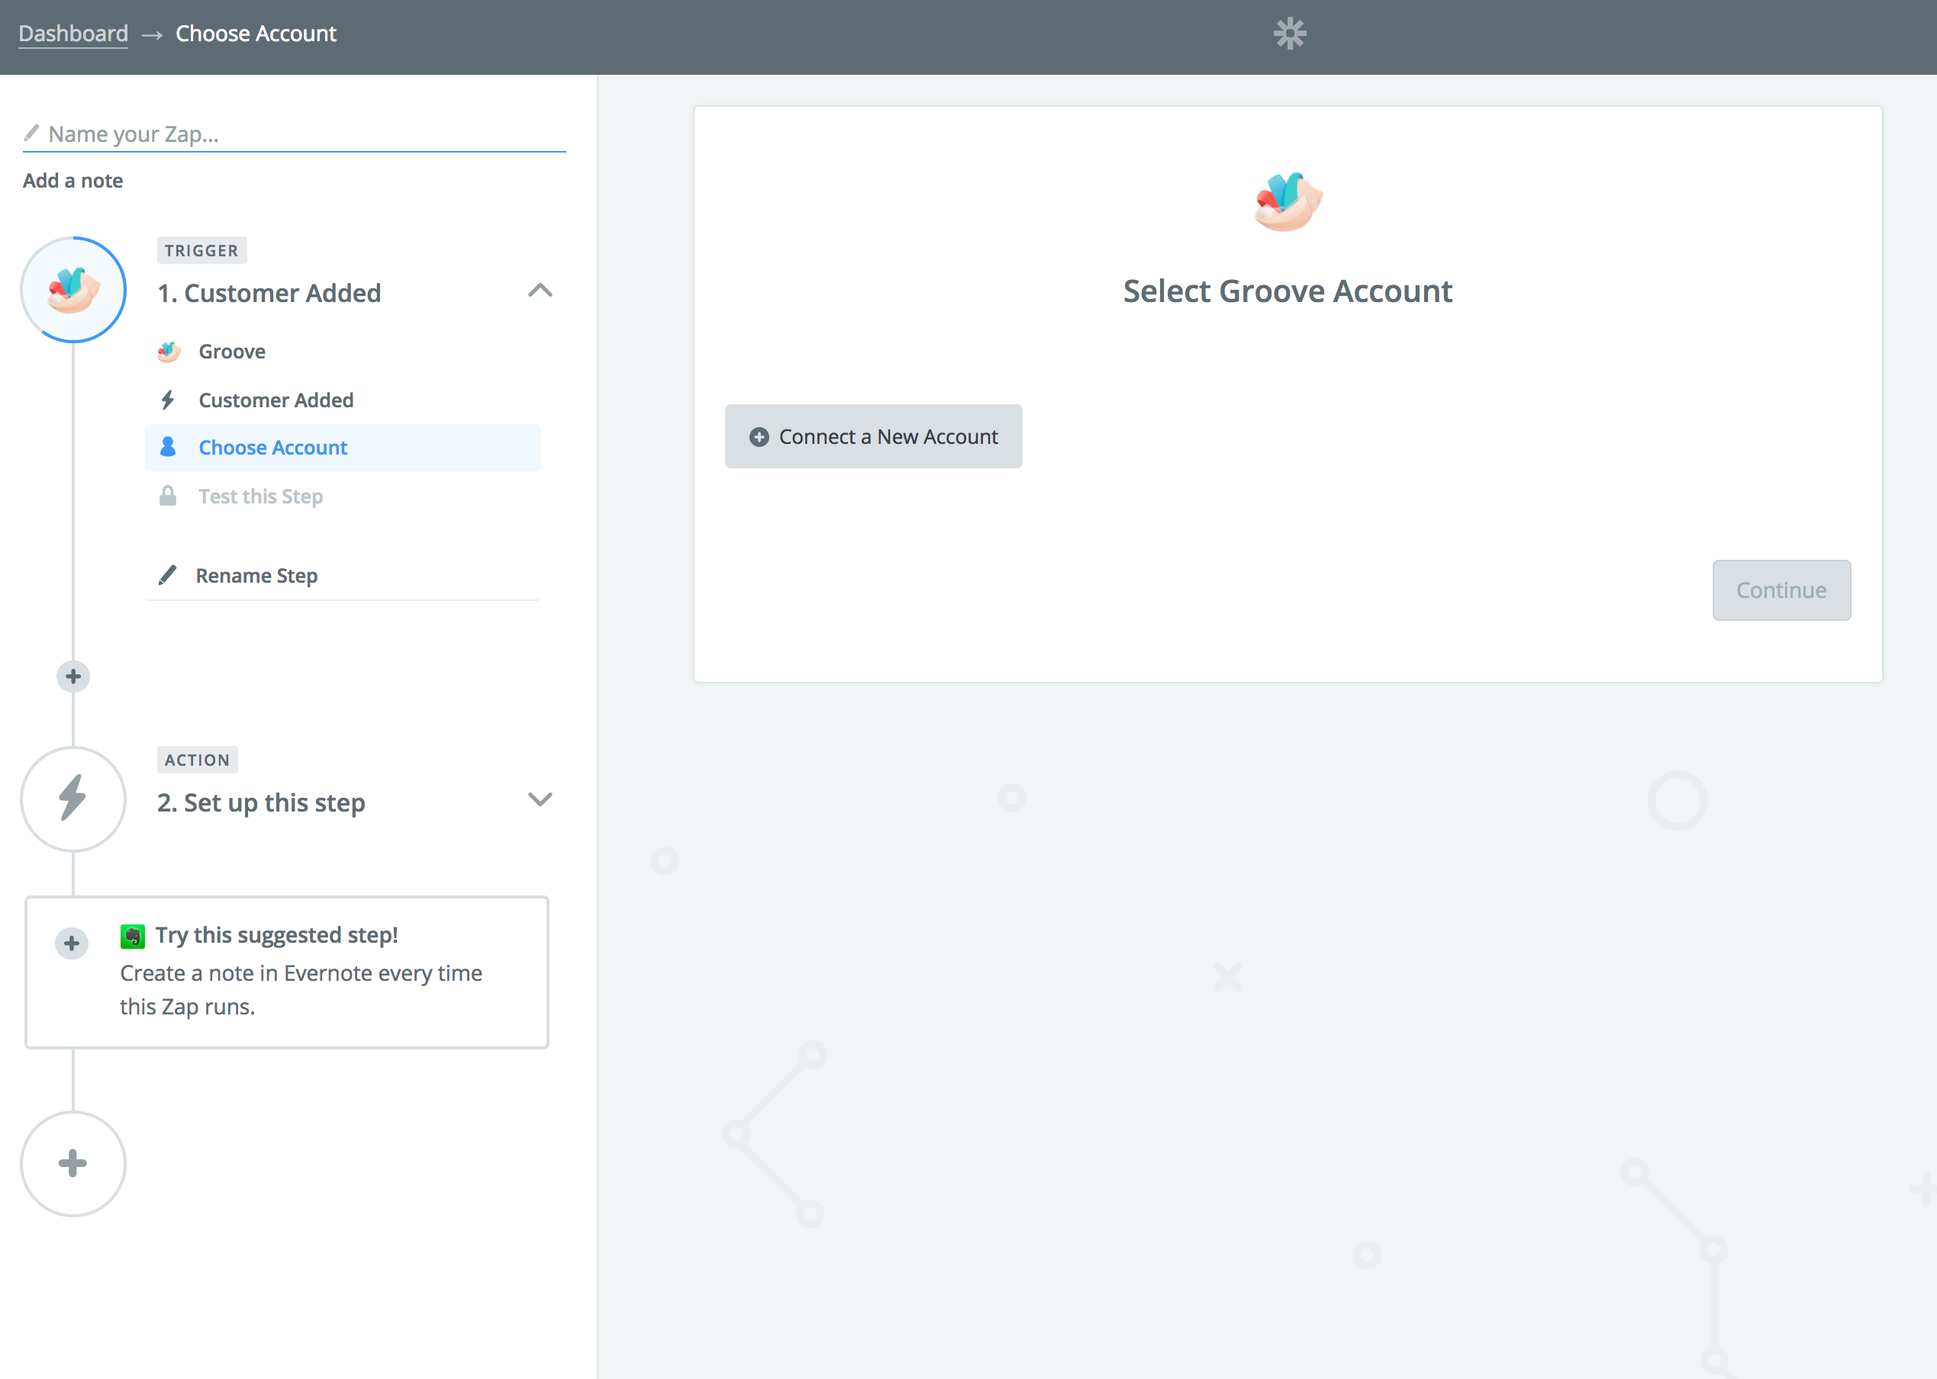
Task: Click the Evernote icon in suggestion
Action: [133, 936]
